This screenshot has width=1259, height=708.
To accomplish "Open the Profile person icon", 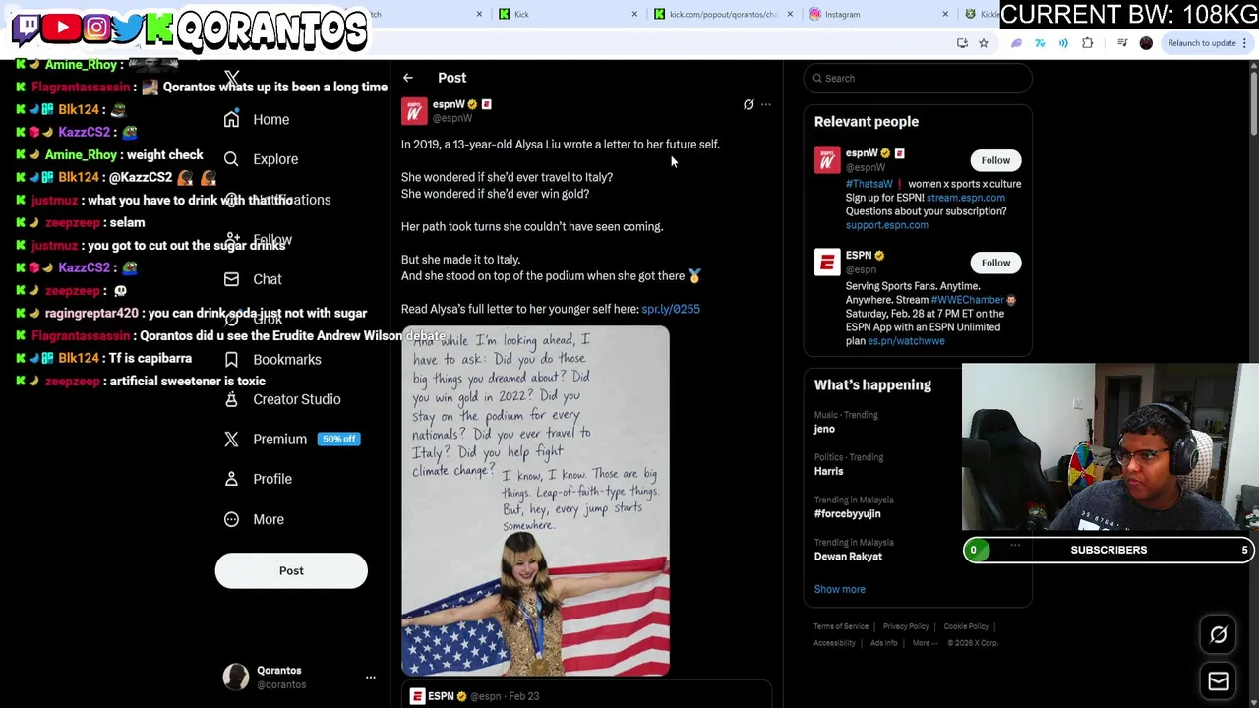I will pyautogui.click(x=231, y=479).
